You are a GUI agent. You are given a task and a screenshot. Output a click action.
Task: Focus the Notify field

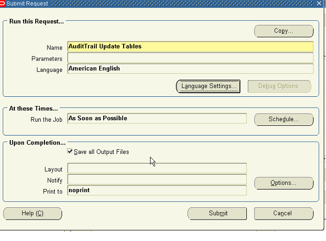click(156, 180)
